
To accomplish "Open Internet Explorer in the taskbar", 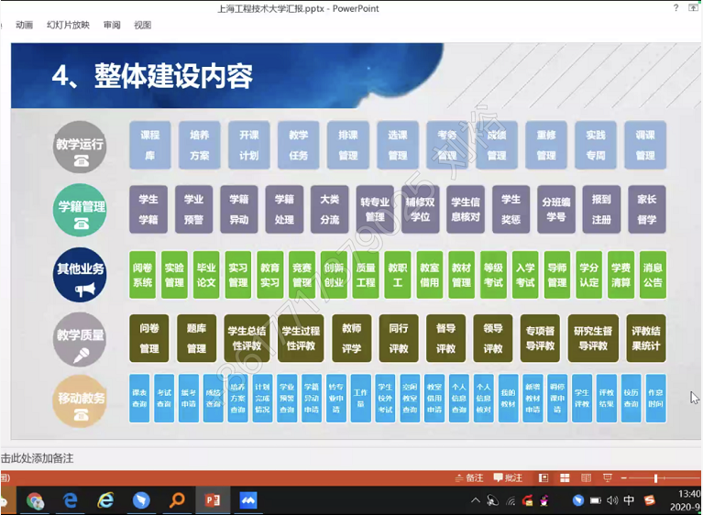I will pos(106,500).
